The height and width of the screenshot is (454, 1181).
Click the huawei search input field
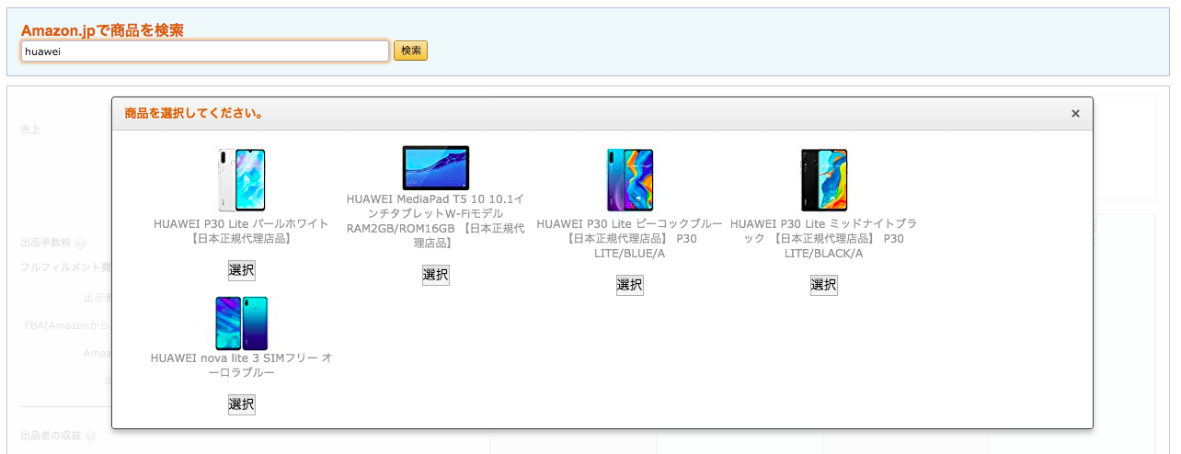[x=205, y=51]
